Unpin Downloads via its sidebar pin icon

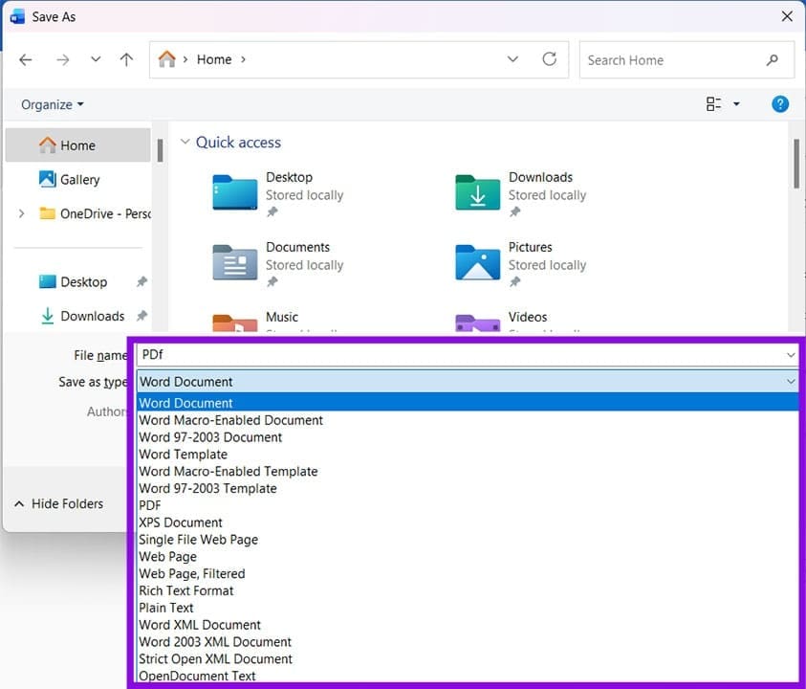click(x=142, y=316)
